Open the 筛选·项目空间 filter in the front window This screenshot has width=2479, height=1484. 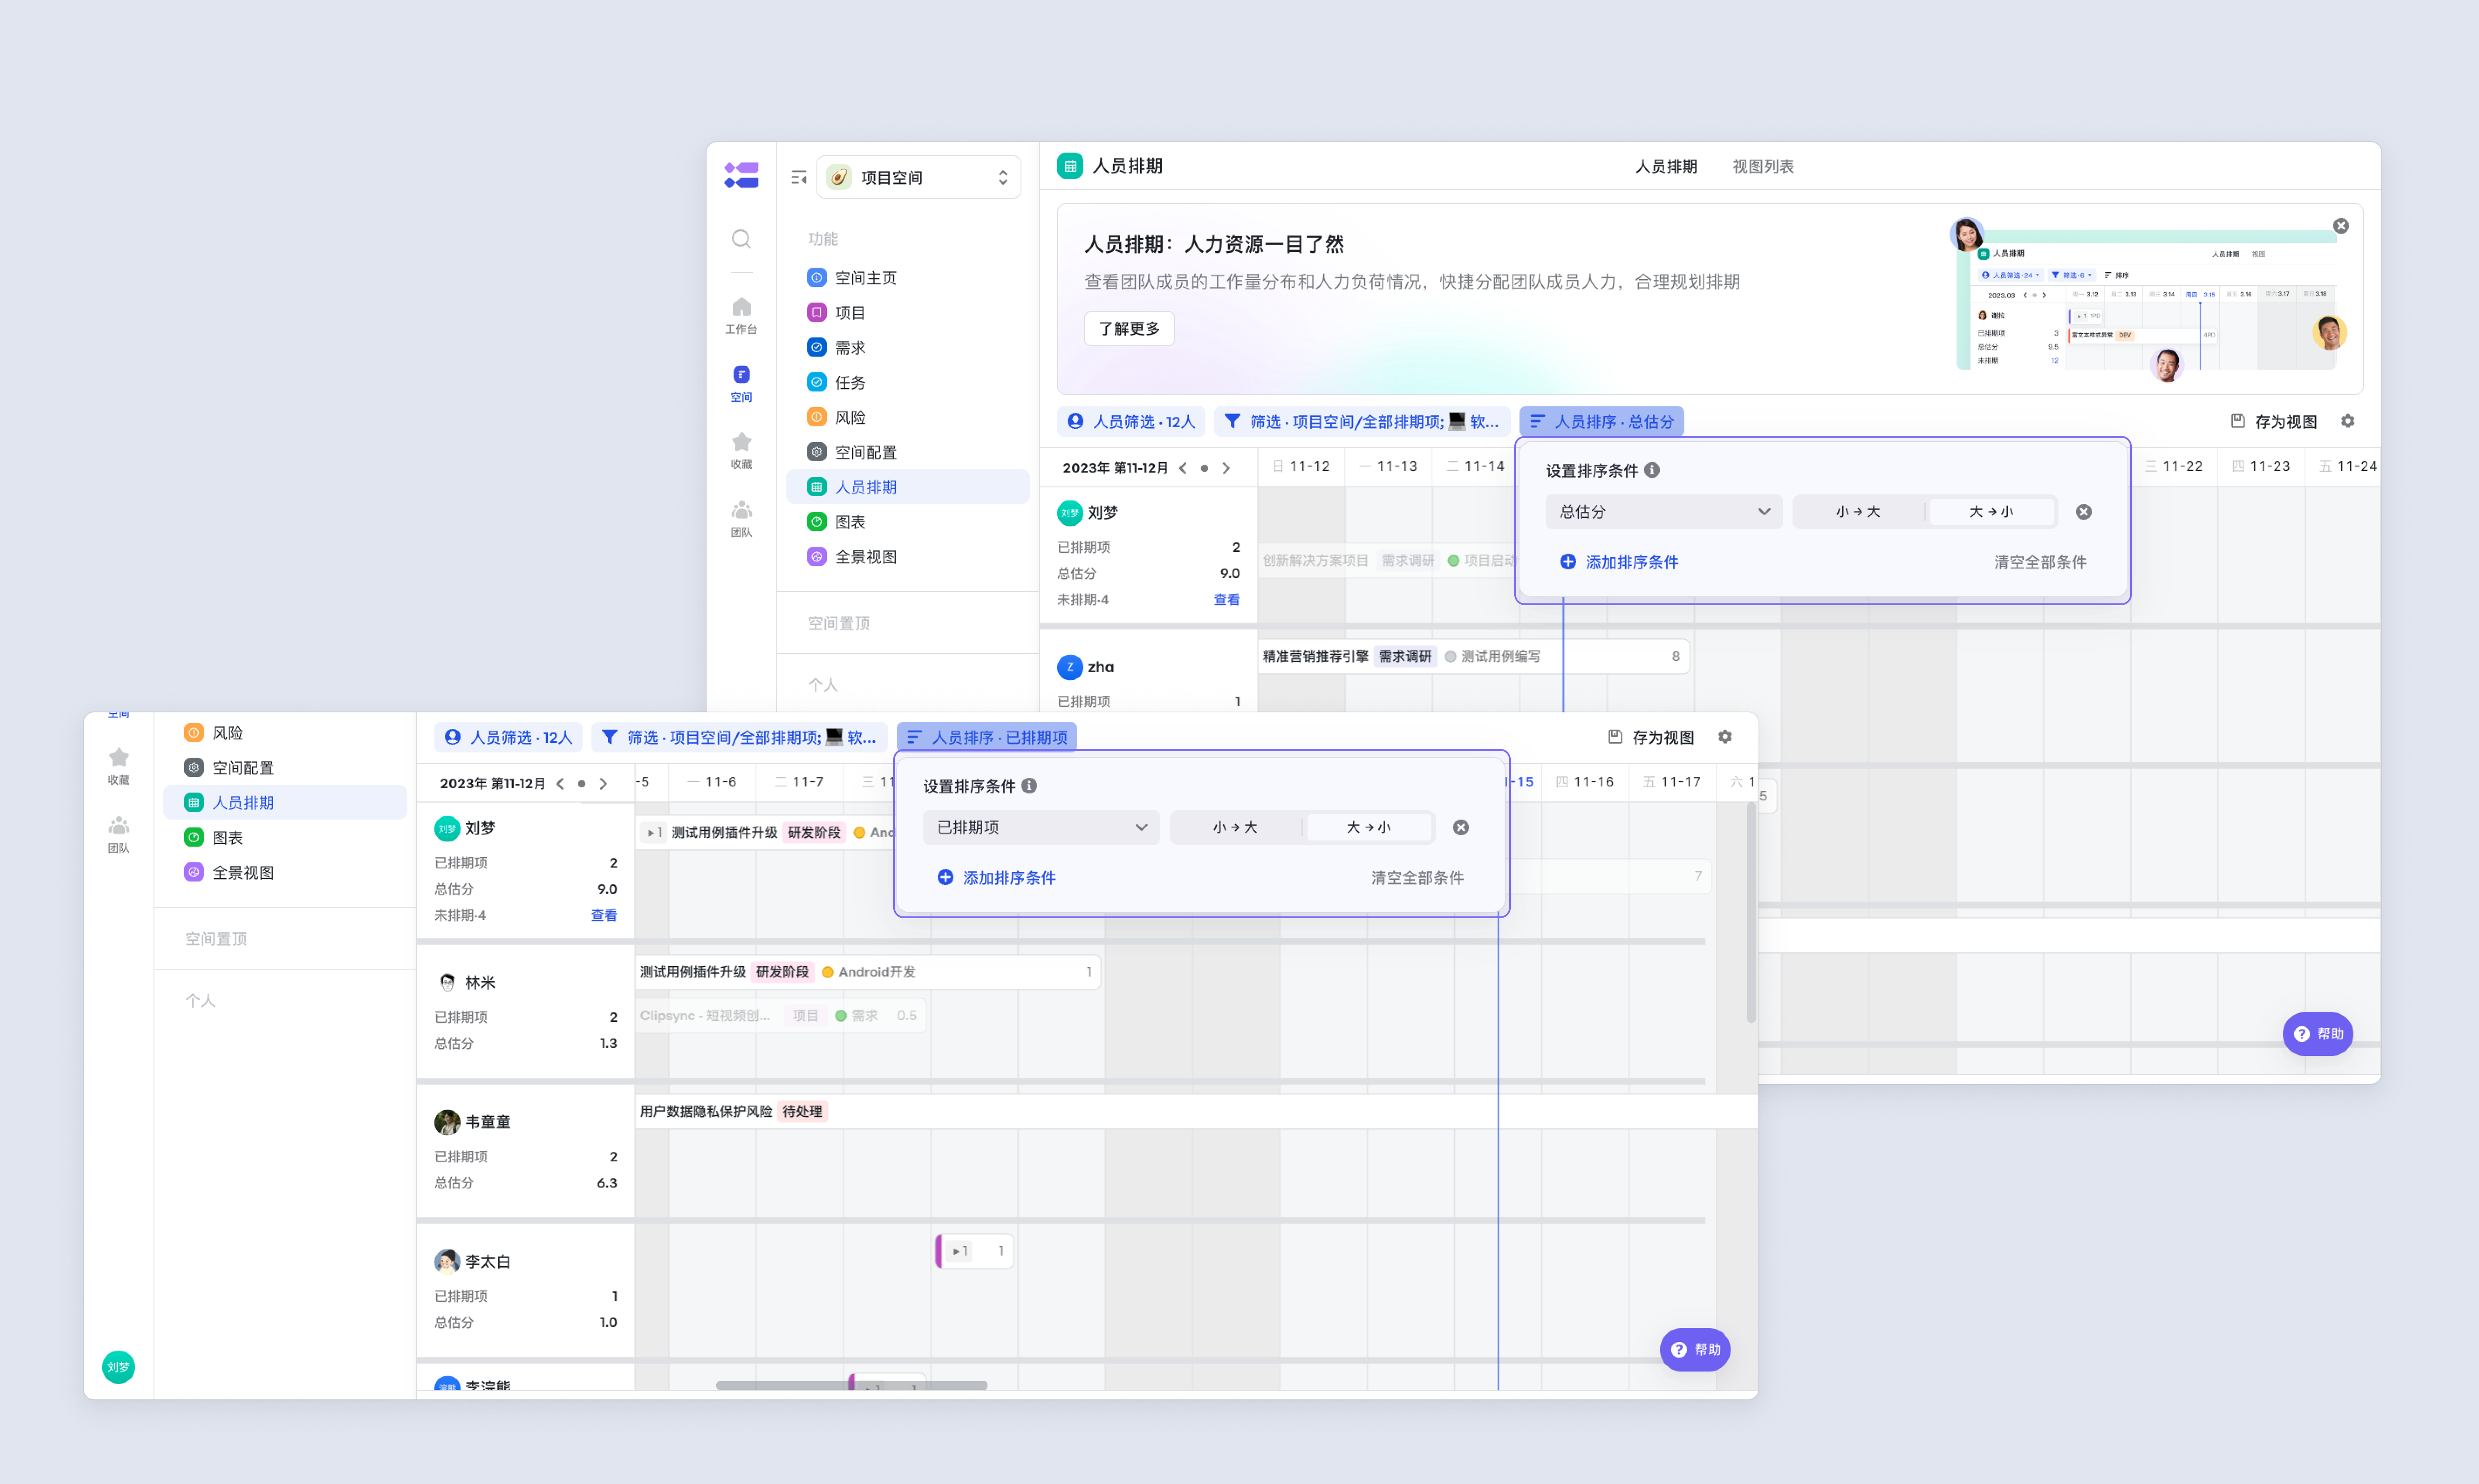click(739, 737)
